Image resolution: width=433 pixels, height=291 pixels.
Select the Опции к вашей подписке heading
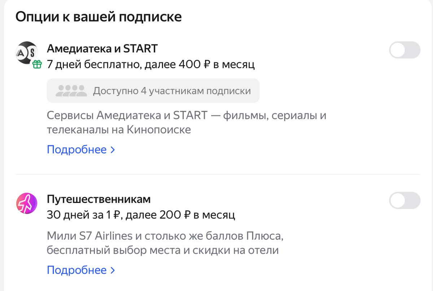[x=98, y=16]
